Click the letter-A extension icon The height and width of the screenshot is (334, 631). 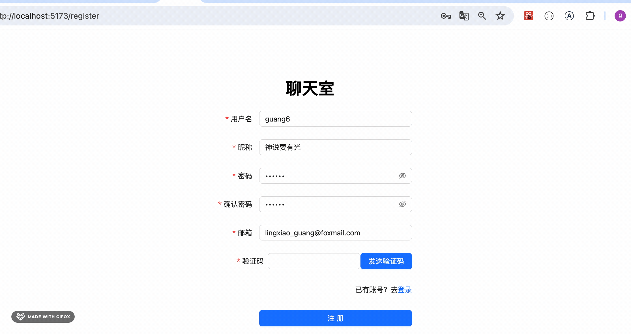coord(569,16)
